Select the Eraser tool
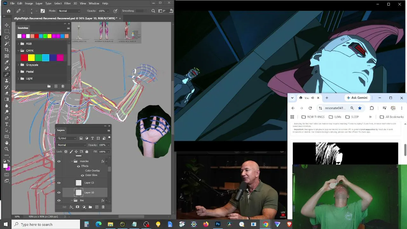Image resolution: width=407 pixels, height=229 pixels. pyautogui.click(x=7, y=93)
